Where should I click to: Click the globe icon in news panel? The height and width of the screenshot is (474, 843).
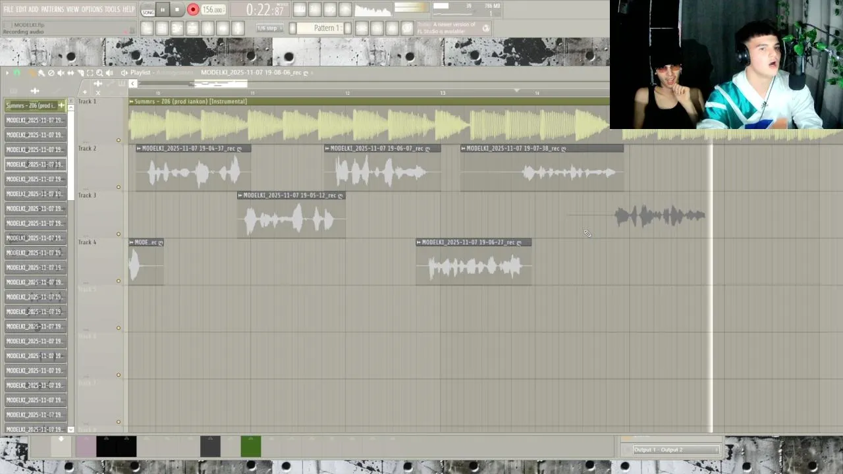click(x=486, y=28)
